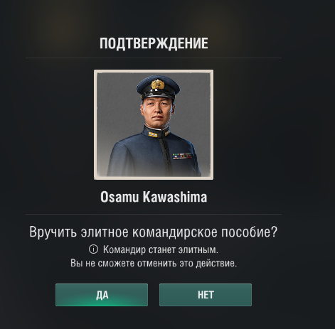Click the golden cap badge in the portrait
335x329 pixels.
tap(158, 85)
